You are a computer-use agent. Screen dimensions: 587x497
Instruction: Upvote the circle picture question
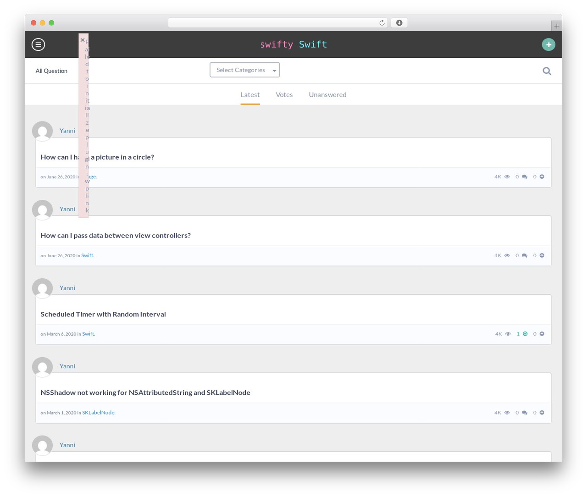pos(542,177)
